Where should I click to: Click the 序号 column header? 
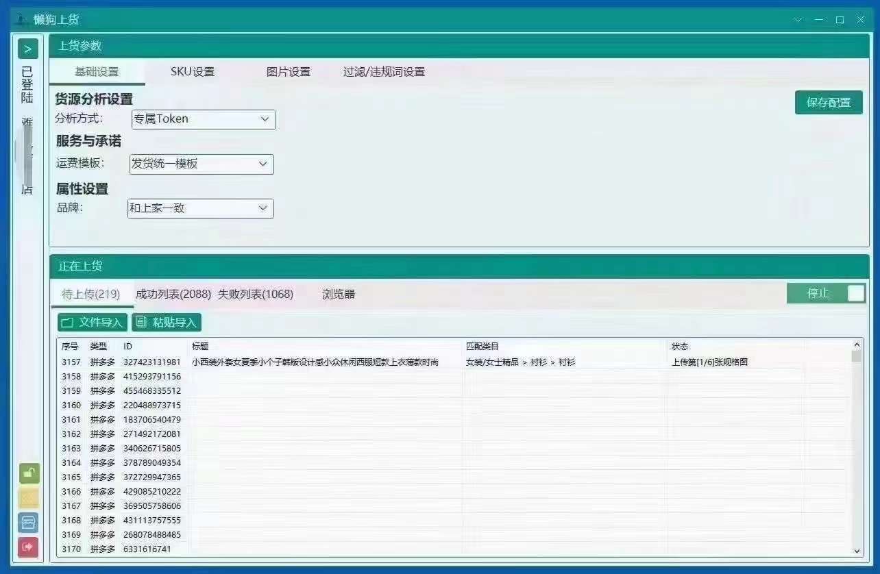click(70, 347)
